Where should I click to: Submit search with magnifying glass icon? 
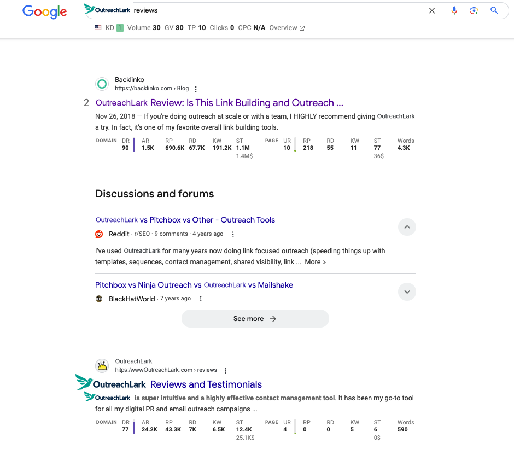tap(494, 10)
